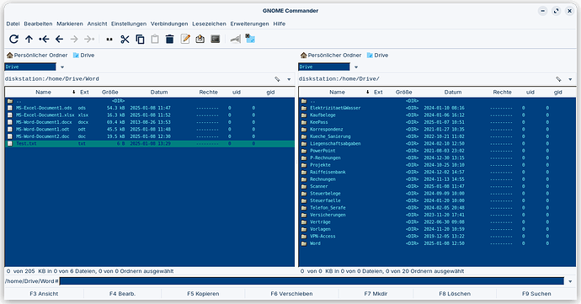Screen dimensions: 581x304
Task: Click the Refresh toolbar icon
Action: point(13,39)
